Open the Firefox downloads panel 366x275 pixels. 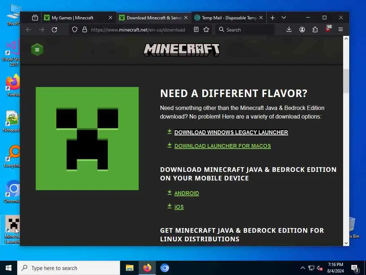tap(289, 29)
